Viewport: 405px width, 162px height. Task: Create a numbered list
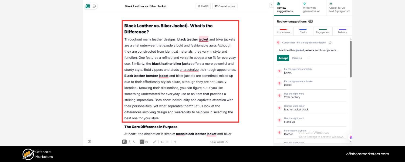pyautogui.click(x=162, y=141)
